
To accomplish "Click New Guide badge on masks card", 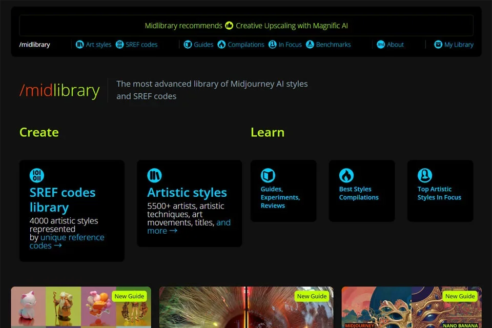I will (x=460, y=296).
